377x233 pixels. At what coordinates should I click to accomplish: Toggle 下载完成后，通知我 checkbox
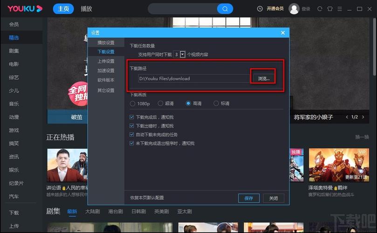click(x=131, y=117)
